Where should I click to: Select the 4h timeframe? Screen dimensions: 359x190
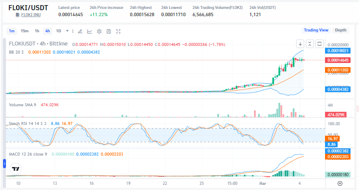tap(48, 31)
